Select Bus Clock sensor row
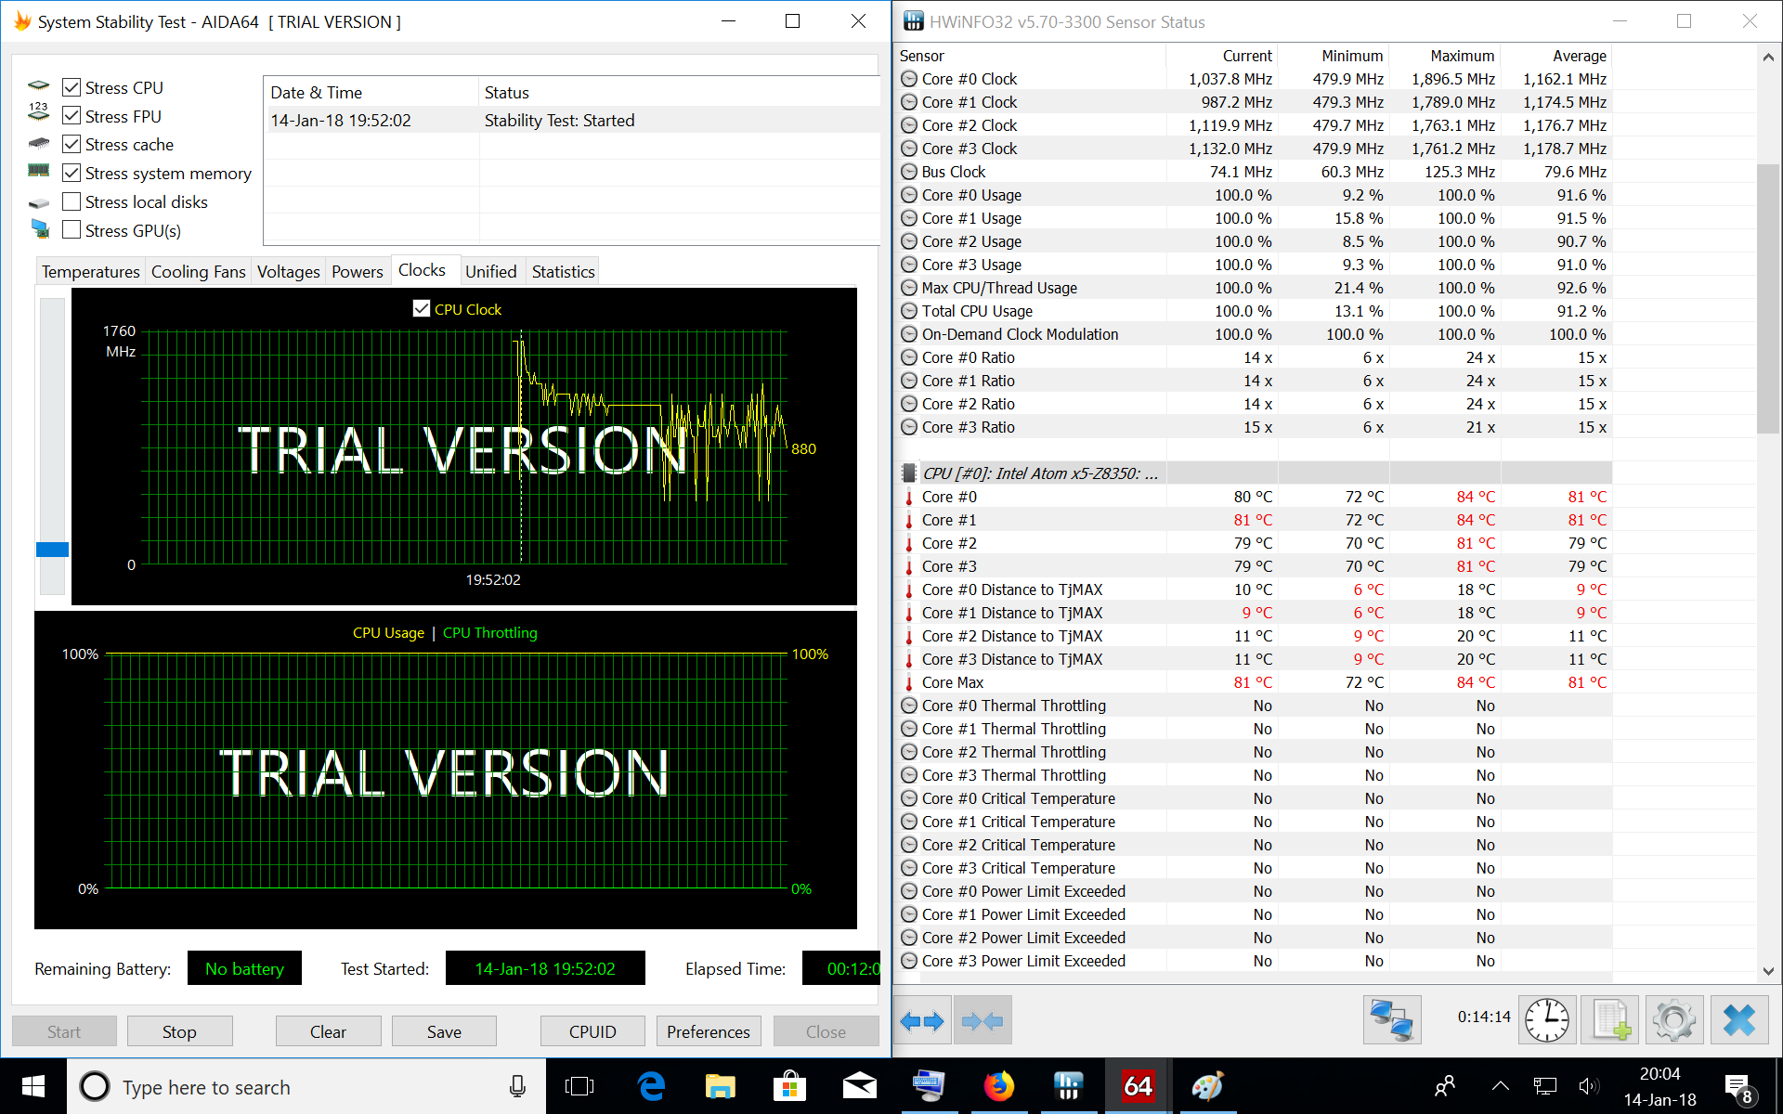 tap(1254, 172)
